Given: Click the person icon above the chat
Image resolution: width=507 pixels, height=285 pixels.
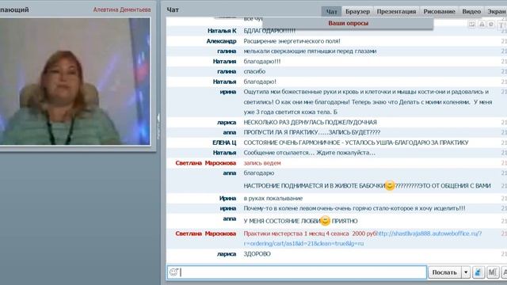Looking at the screenshot, I should click(x=482, y=25).
